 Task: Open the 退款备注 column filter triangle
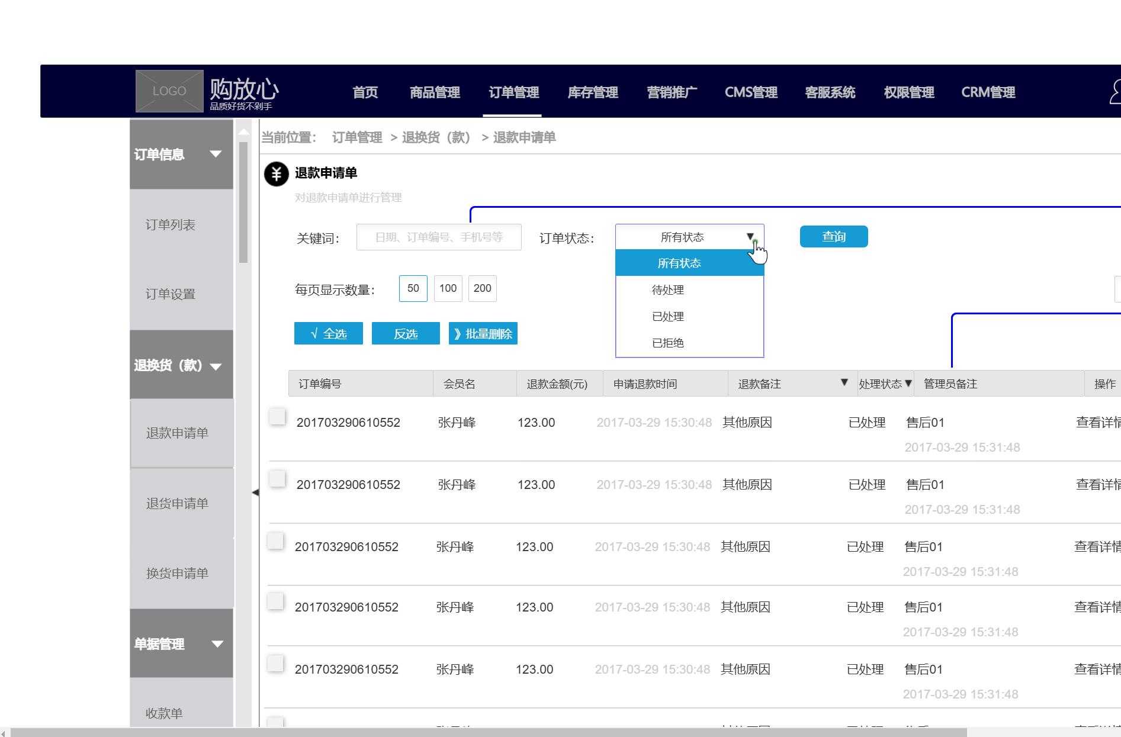[x=844, y=382]
